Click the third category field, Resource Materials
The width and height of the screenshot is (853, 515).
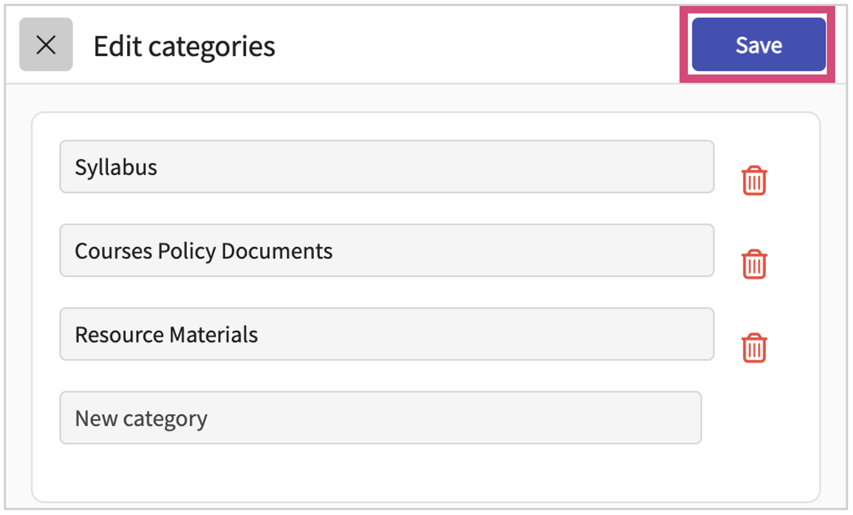point(387,334)
